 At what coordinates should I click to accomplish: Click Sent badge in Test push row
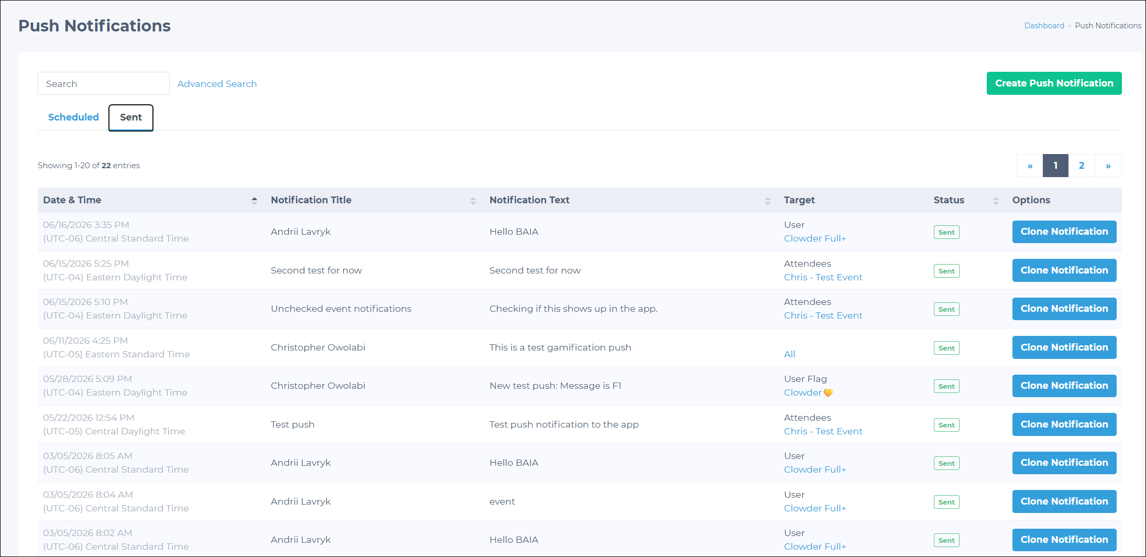946,425
